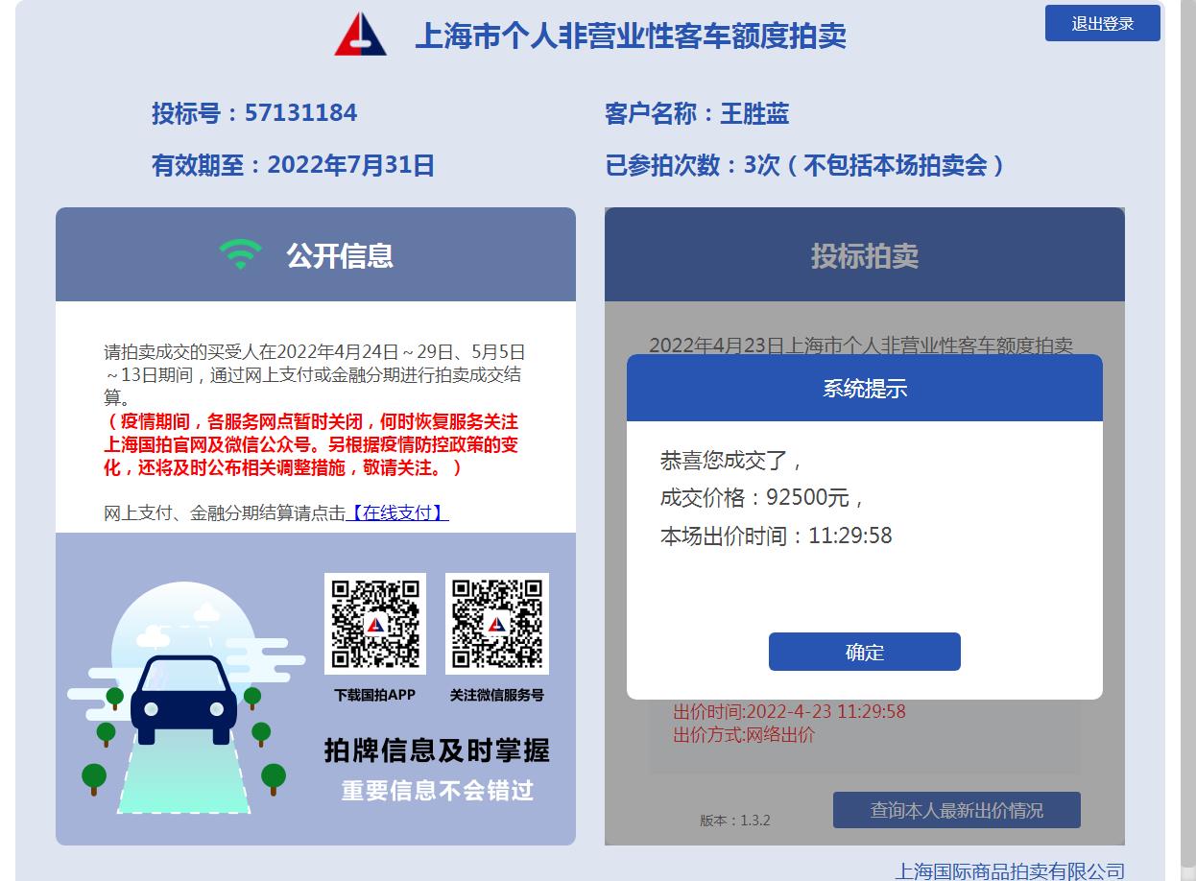Click the red epidemic notice text

(311, 444)
